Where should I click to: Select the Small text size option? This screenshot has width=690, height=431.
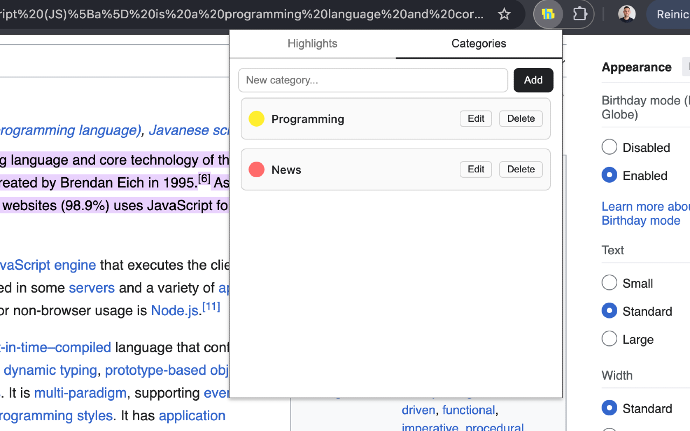pos(609,283)
